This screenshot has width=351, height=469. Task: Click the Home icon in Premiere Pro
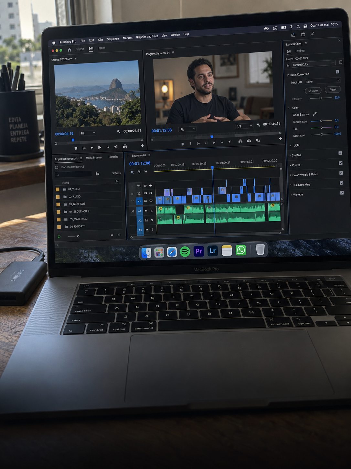69,50
